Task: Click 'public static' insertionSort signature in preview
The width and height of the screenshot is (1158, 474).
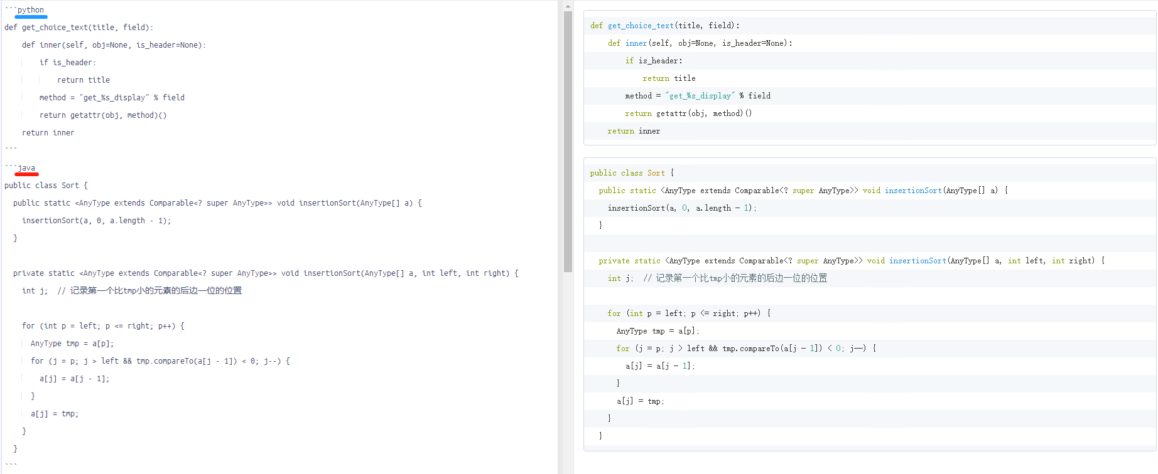Action: pyautogui.click(x=803, y=191)
